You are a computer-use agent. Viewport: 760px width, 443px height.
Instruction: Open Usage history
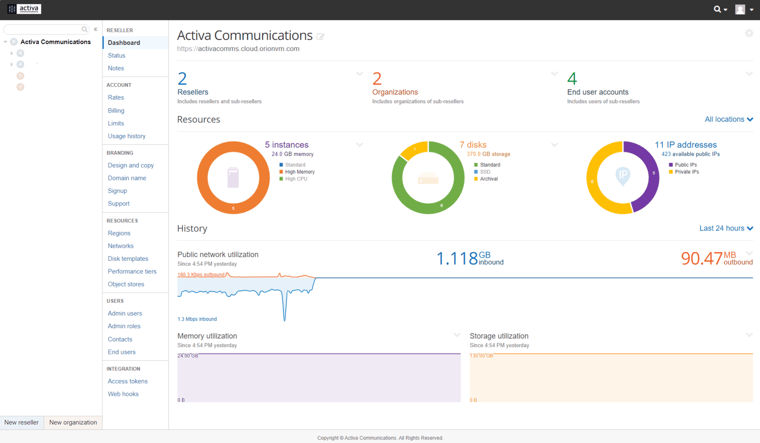point(127,136)
